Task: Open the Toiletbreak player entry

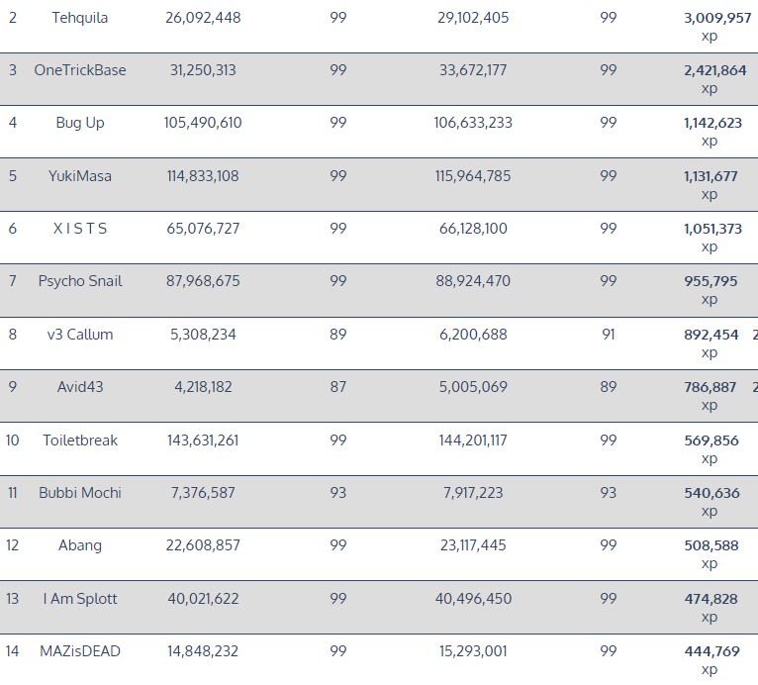Action: tap(80, 440)
